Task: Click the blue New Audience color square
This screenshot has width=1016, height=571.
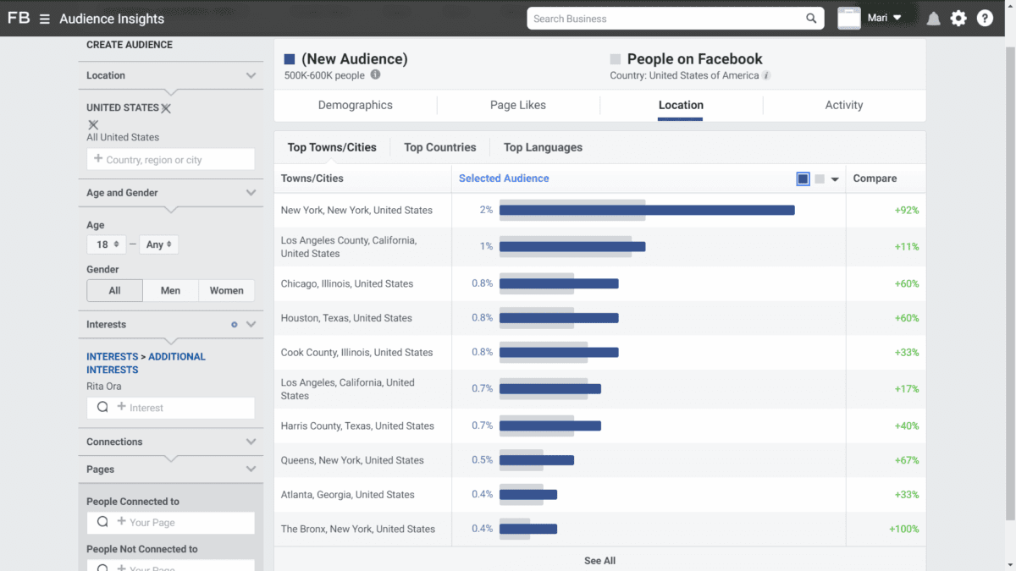Action: click(x=290, y=59)
